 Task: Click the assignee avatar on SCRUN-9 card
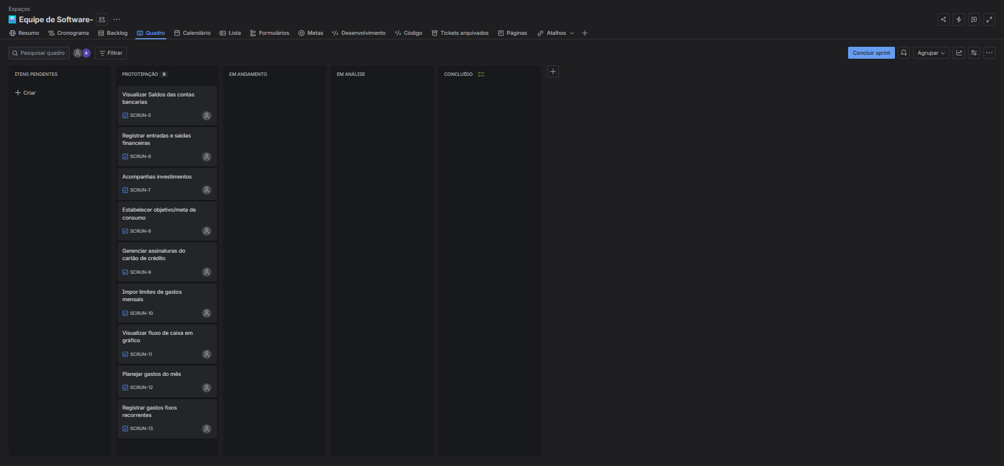pyautogui.click(x=207, y=272)
